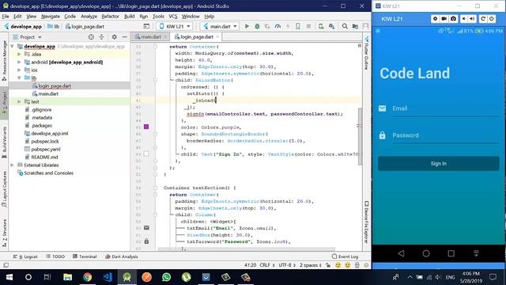Click the locate/scroll-from-source target icon in Project panel
Screen dimensions: 506x285
pos(91,37)
